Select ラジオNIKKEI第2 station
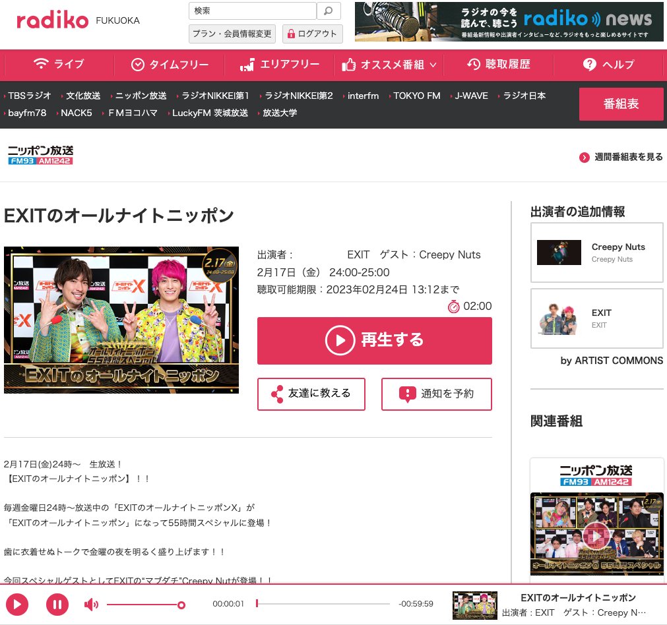 point(298,96)
